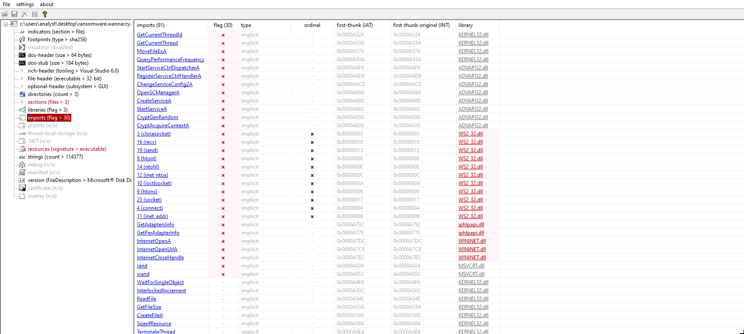Sort by the first-thunk (IAT) column header

click(362, 25)
